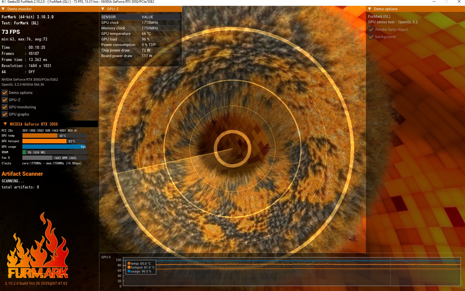Click the min:63, max:76, avg:72 line
Screen dimensions: 465x291
24,39
